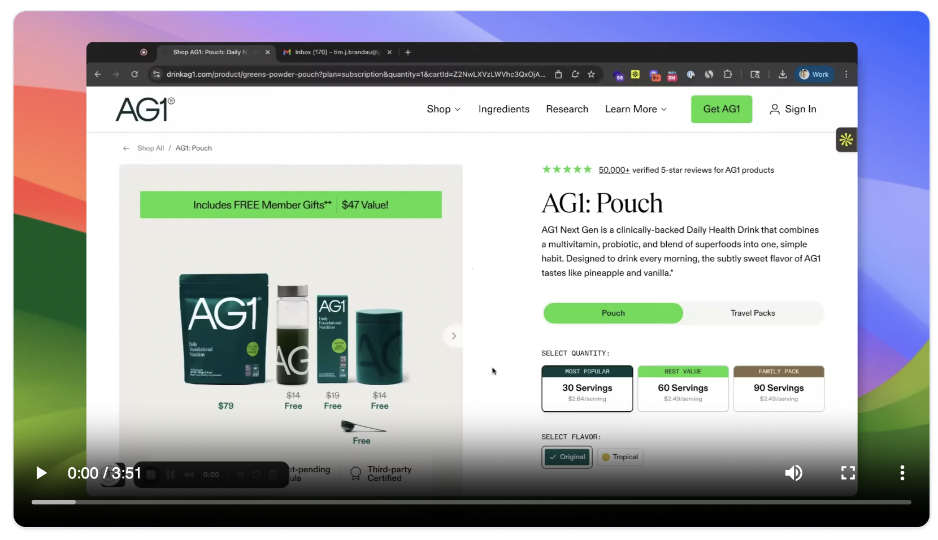The image size is (938, 540).
Task: Open browser downloads
Action: pos(783,74)
